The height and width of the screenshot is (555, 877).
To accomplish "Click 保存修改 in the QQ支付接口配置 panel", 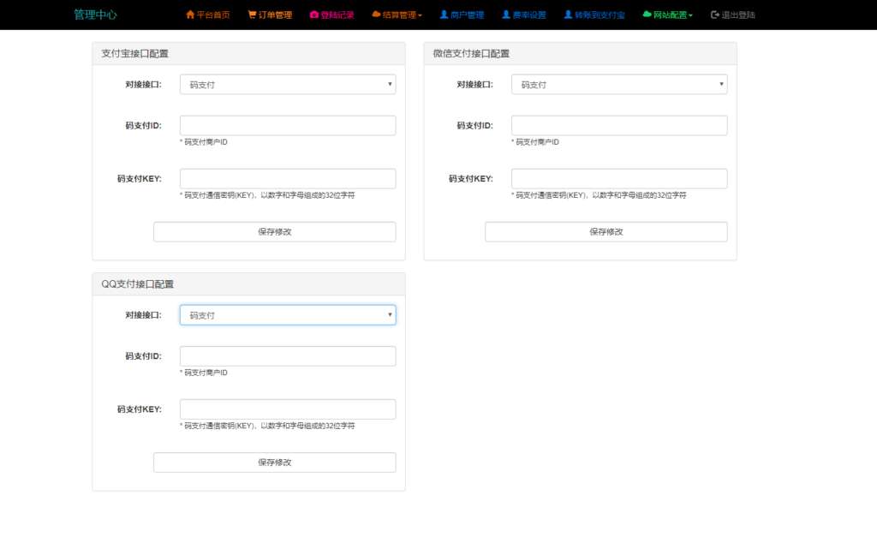I will click(x=274, y=462).
